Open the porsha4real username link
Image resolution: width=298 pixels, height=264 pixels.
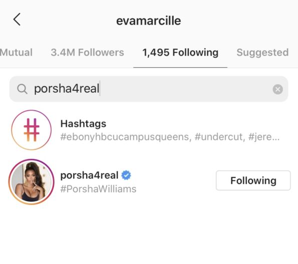coord(89,175)
